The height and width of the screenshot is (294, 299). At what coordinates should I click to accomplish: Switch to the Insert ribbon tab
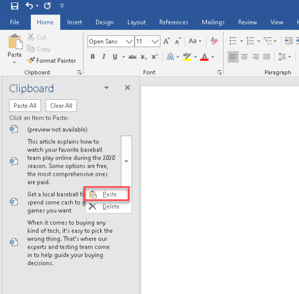[75, 22]
